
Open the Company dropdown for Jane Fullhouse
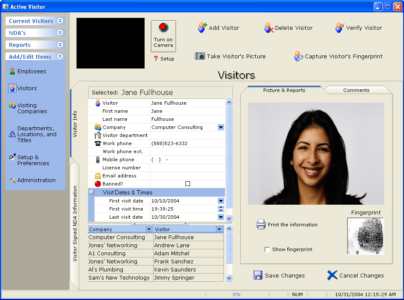[221, 127]
